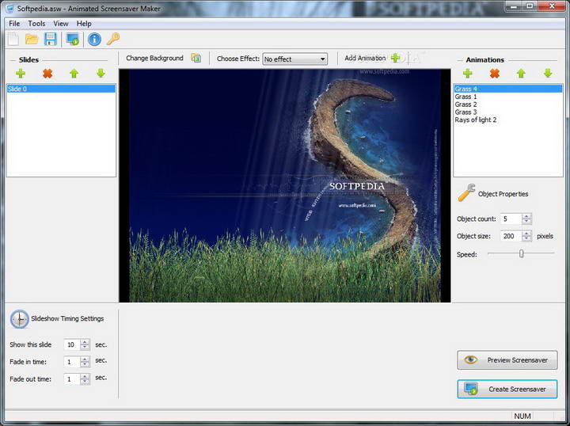The image size is (570, 426).
Task: Open the blue info icon
Action: [94, 39]
